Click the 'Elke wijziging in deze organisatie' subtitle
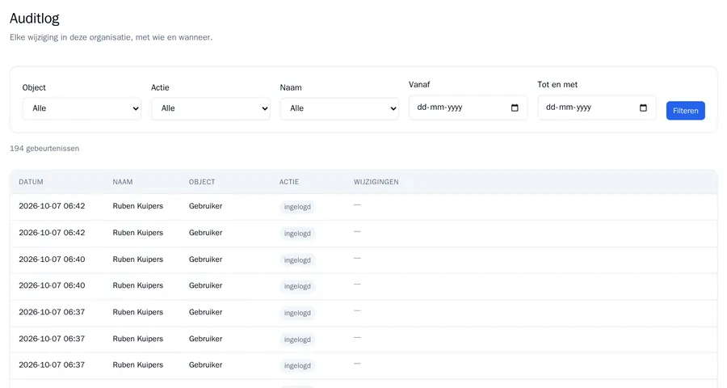This screenshot has width=727, height=388. [x=111, y=37]
